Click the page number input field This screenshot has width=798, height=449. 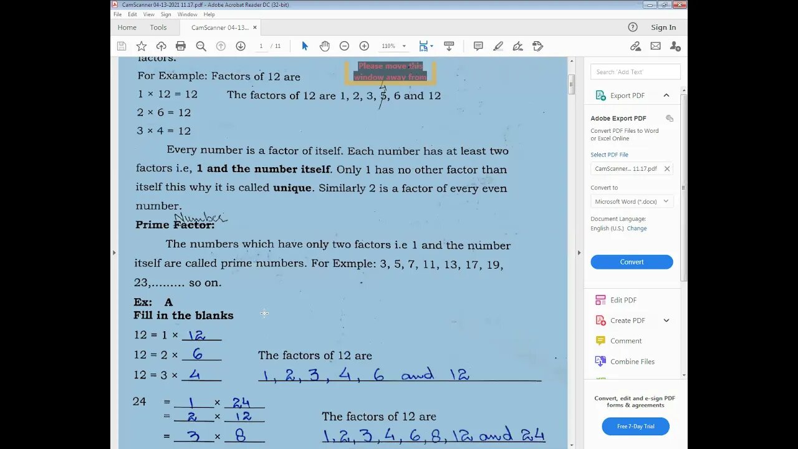tap(261, 46)
